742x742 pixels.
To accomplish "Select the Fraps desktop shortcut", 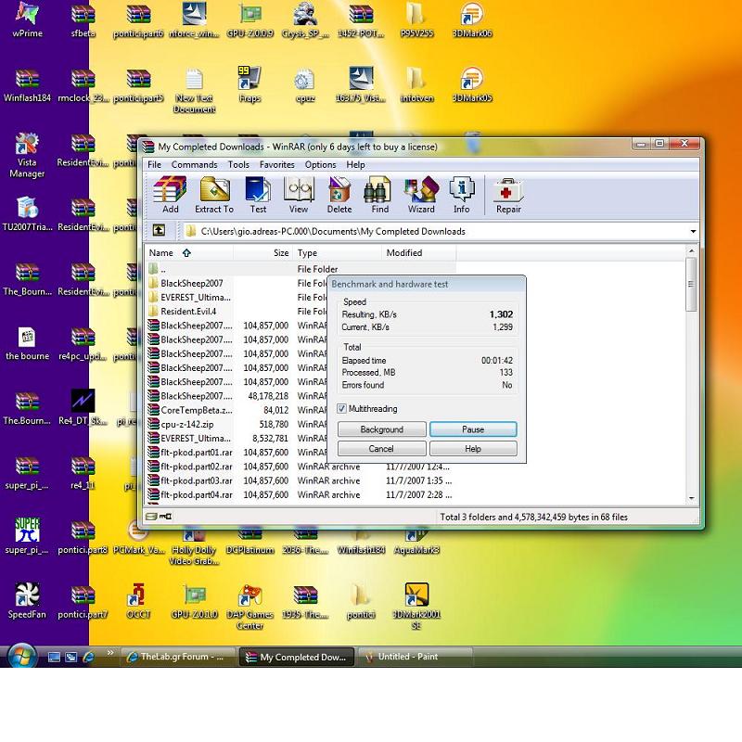I will coord(249,84).
